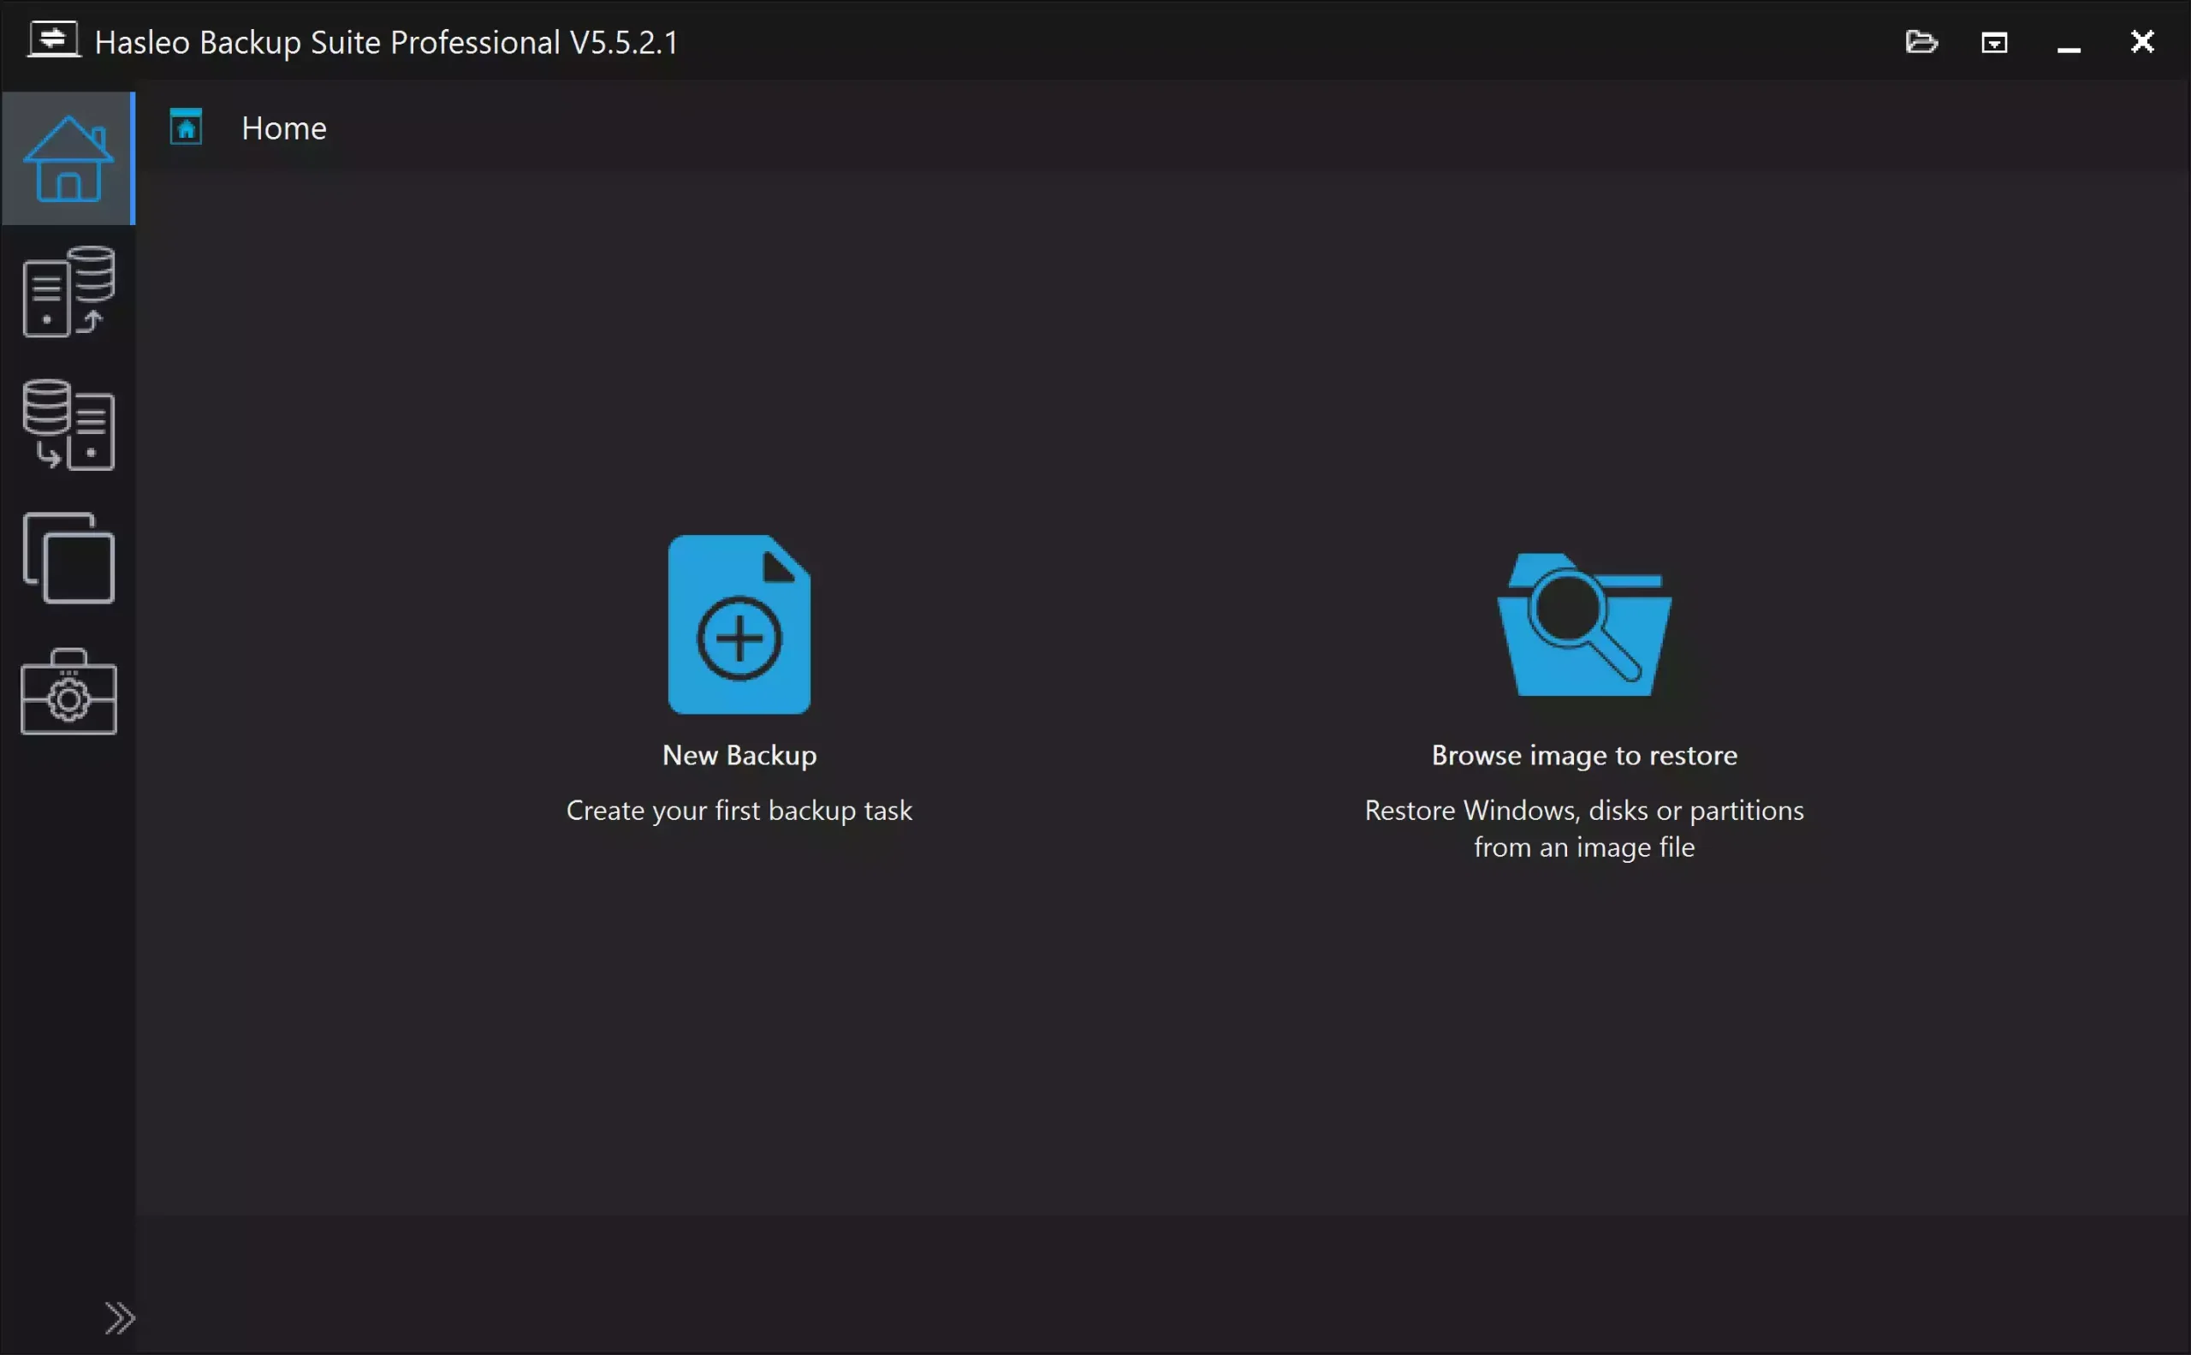Viewport: 2191px width, 1355px height.
Task: Open the title bar dropdown menu icon
Action: tap(1994, 42)
